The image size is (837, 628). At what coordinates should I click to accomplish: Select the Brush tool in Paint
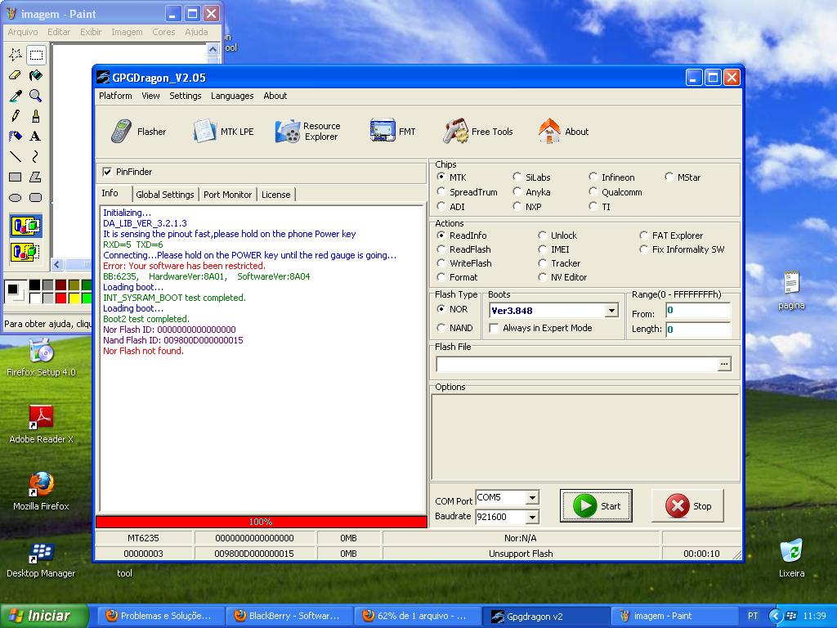pyautogui.click(x=36, y=115)
